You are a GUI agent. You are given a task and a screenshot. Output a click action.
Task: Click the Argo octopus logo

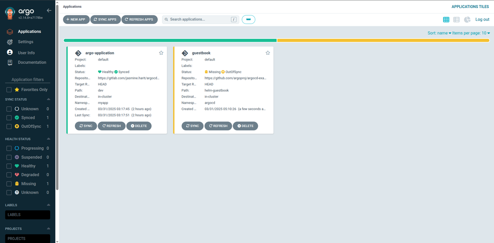point(10,13)
